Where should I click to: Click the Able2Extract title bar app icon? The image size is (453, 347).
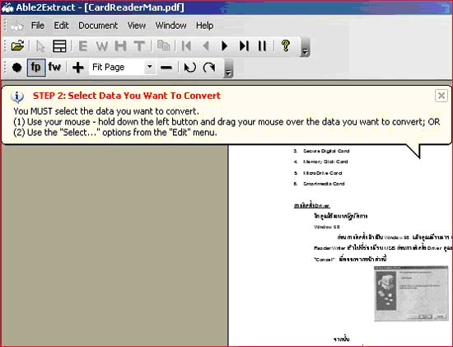7,7
